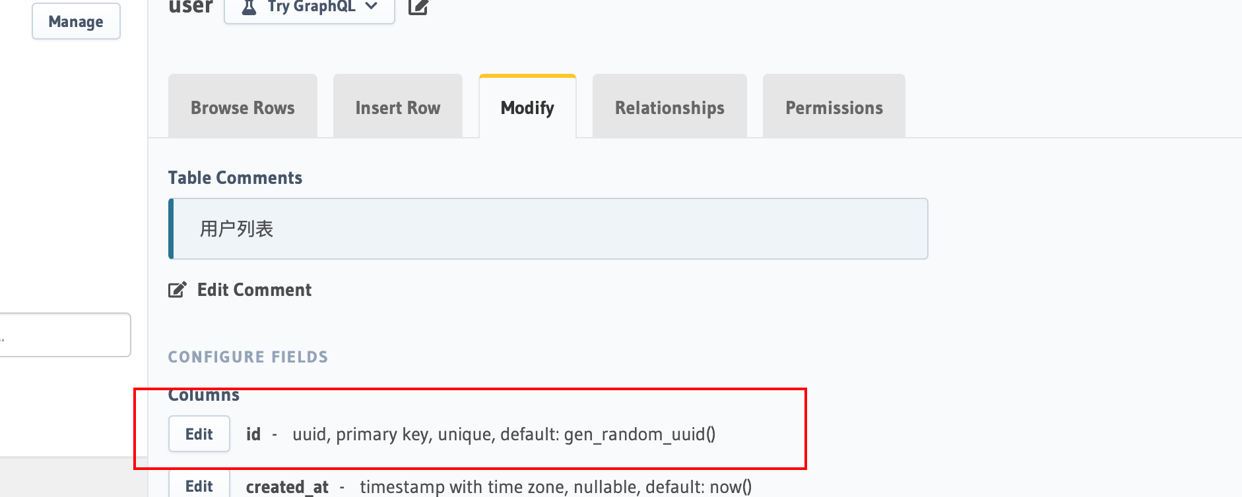Edit the created_at column
1242x497 pixels.
click(x=199, y=484)
